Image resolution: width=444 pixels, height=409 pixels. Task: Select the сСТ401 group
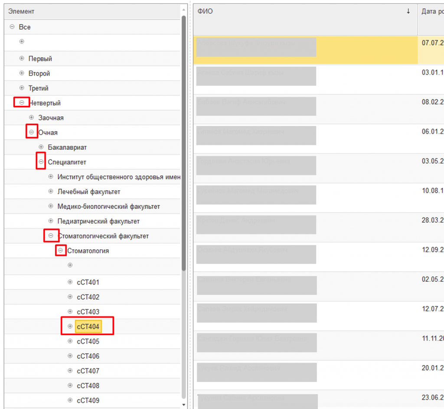(x=88, y=282)
